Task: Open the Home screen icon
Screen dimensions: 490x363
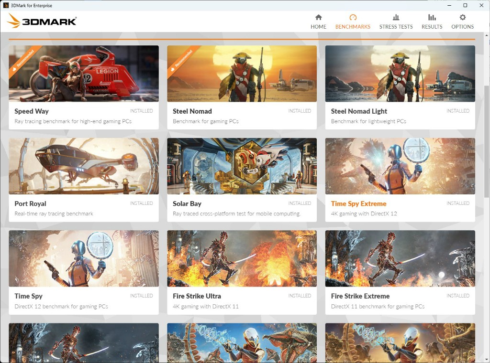Action: click(318, 18)
